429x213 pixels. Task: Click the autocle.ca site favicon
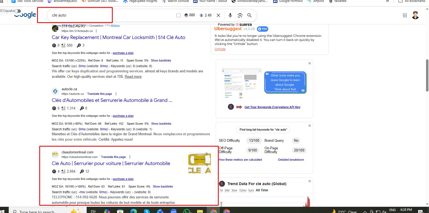(55, 91)
